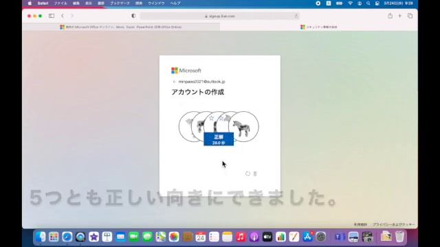This screenshot has height=247, width=440.
Task: Open the Safari share menu
Action: [x=390, y=16]
